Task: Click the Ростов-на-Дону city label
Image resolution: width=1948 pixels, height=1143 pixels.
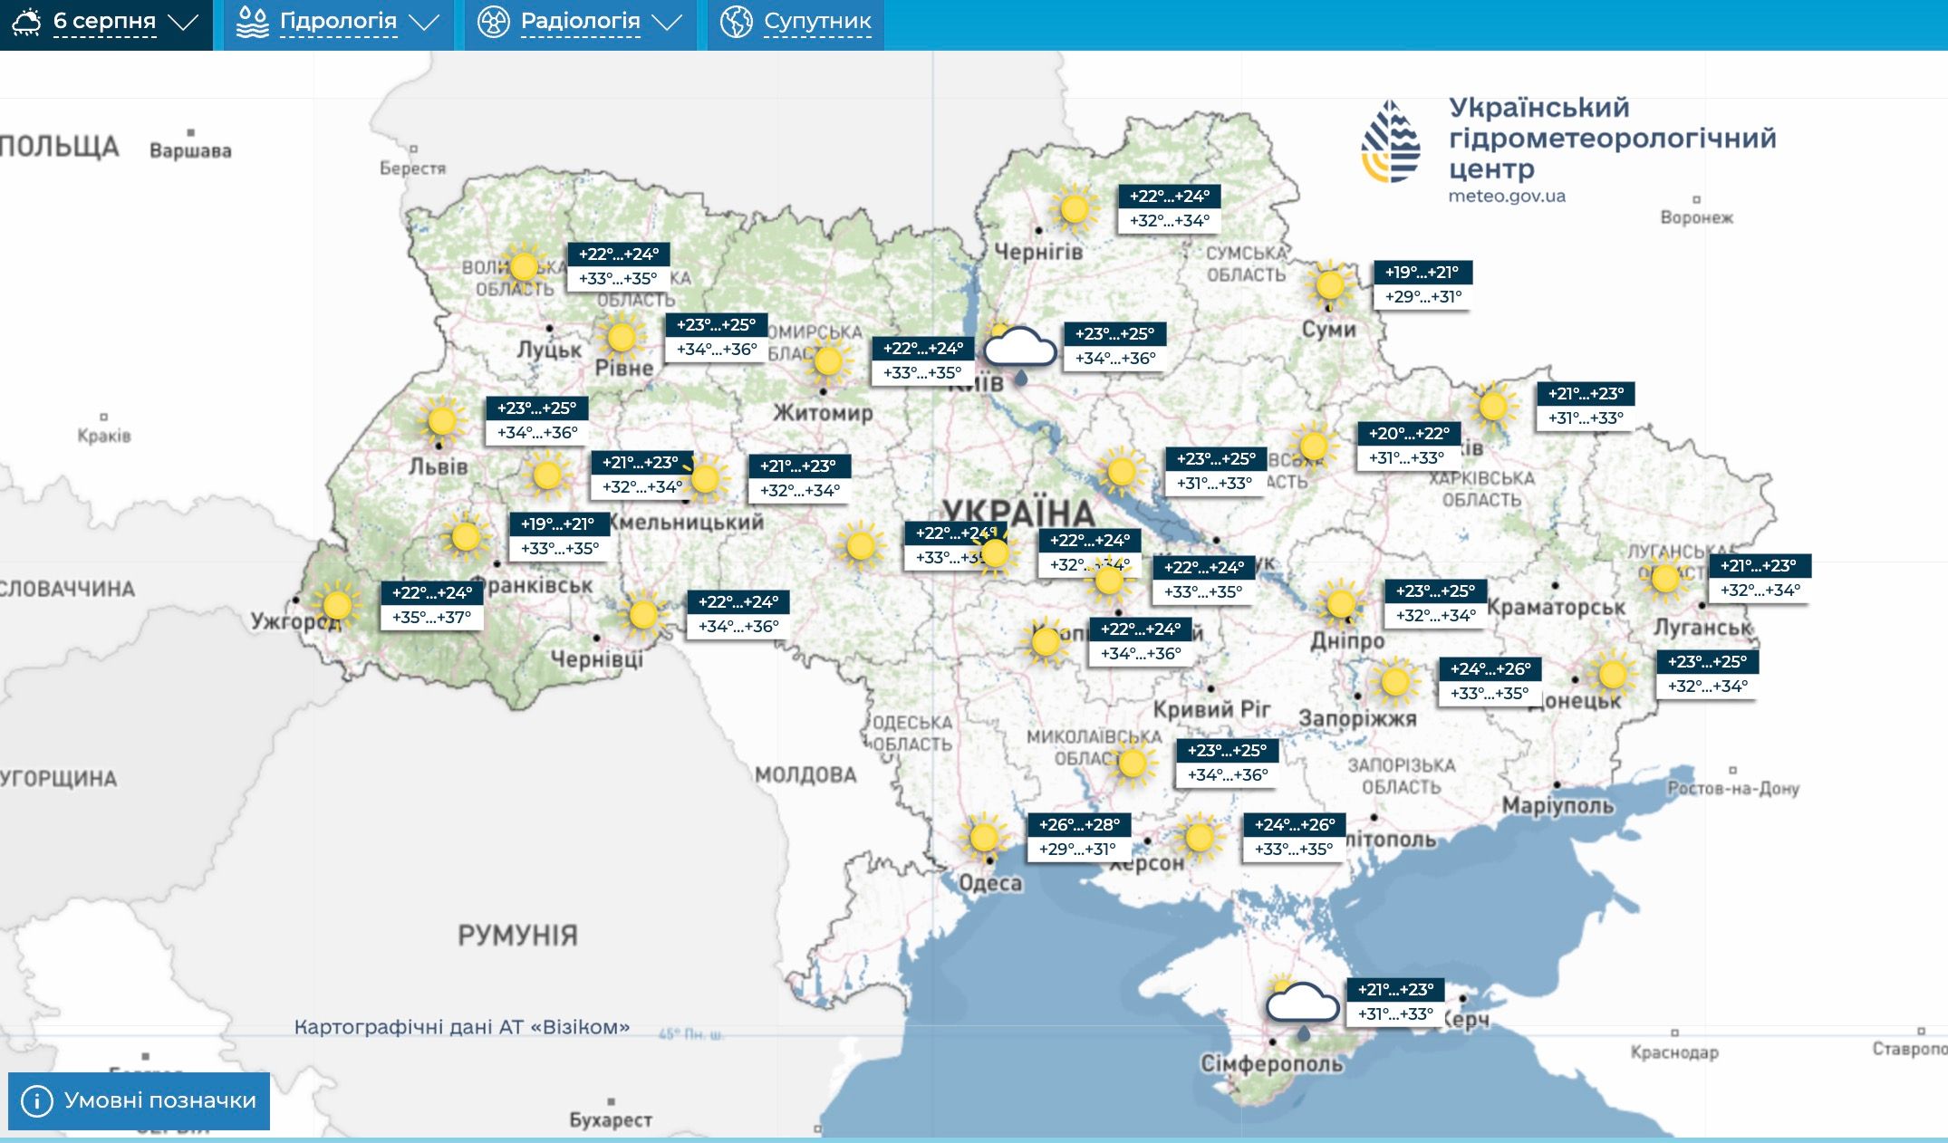Action: (x=1733, y=788)
